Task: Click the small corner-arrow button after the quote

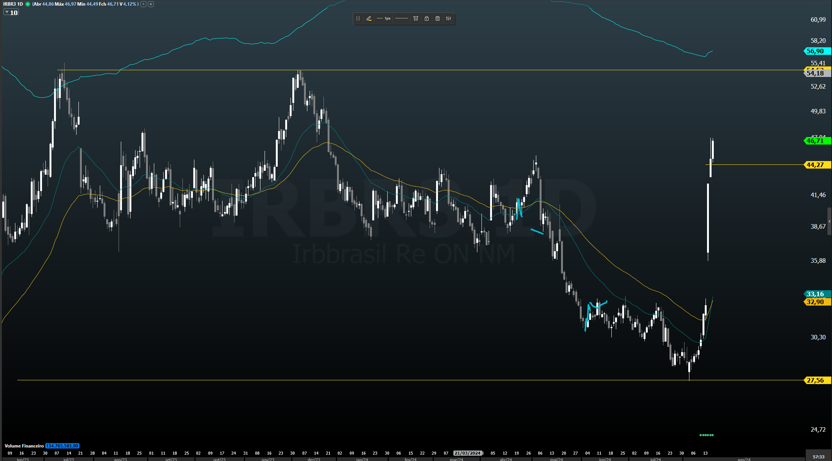Action: [143, 4]
